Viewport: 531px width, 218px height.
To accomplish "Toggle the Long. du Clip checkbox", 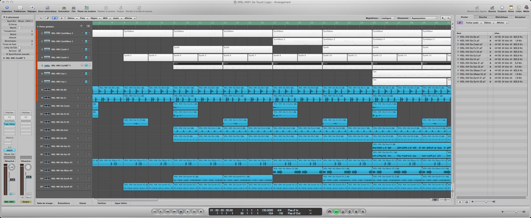I will click(19, 48).
